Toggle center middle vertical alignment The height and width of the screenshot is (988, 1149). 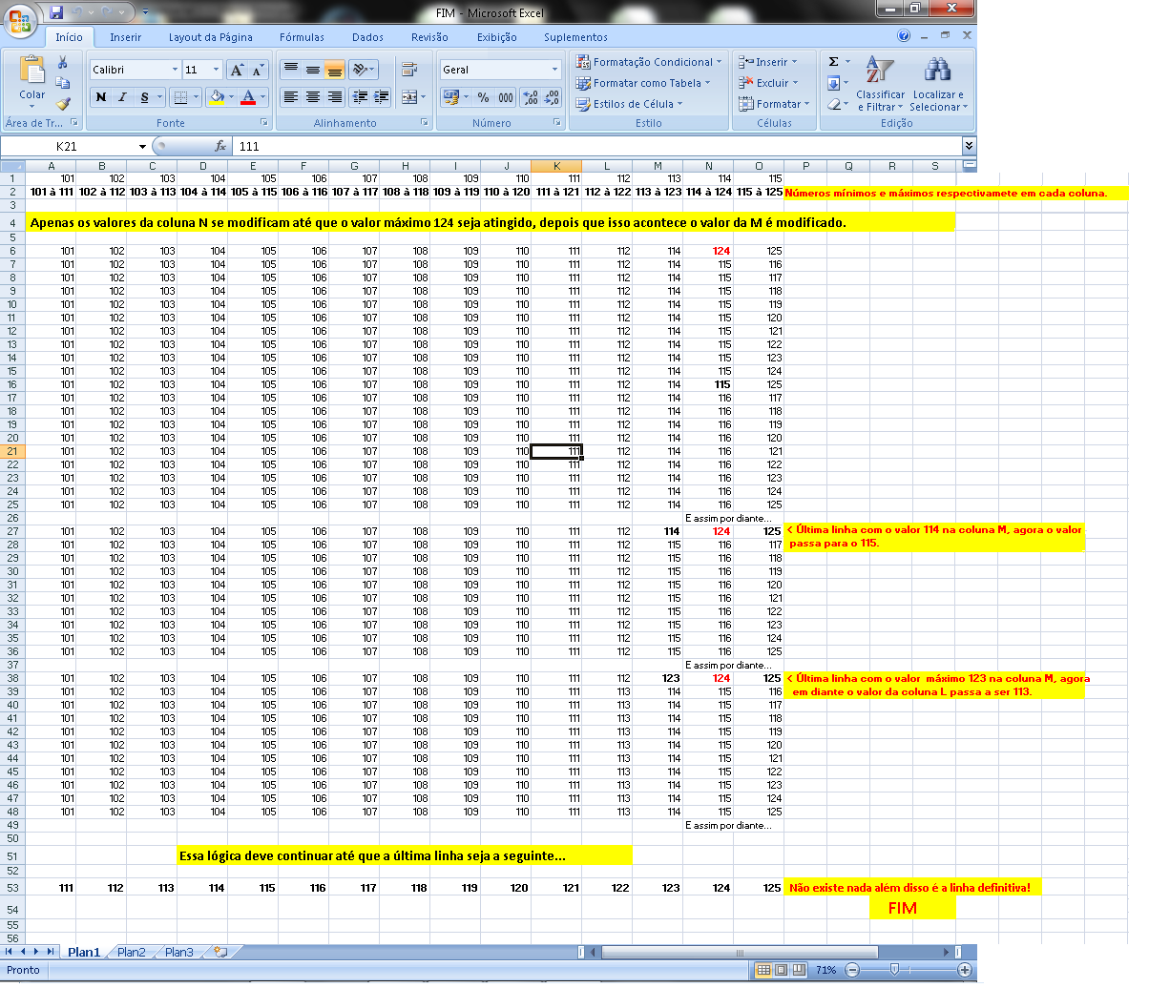[x=312, y=71]
